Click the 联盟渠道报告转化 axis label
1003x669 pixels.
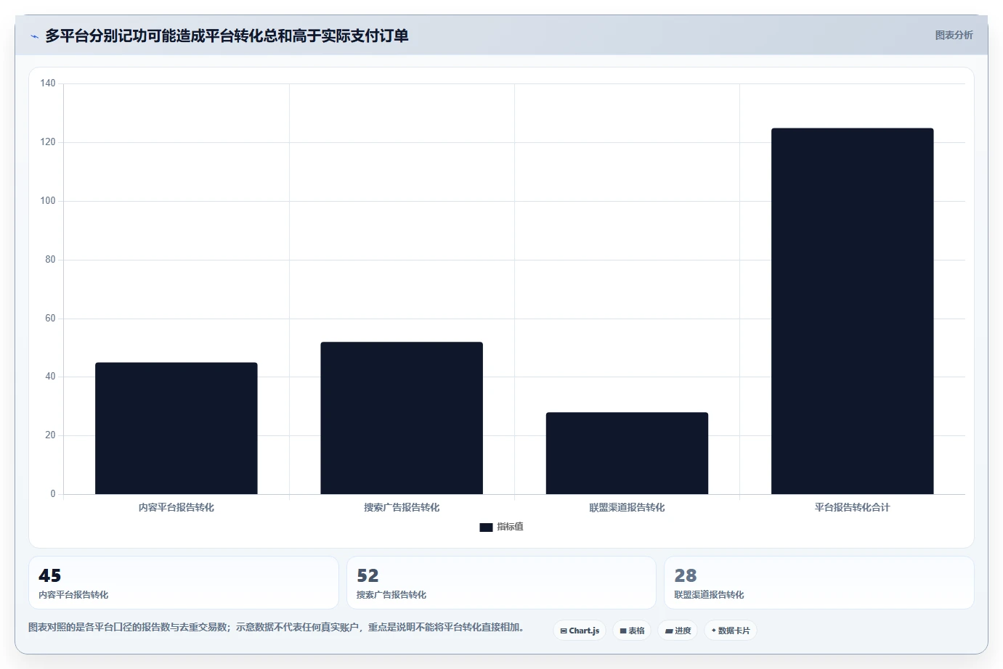[x=627, y=507]
